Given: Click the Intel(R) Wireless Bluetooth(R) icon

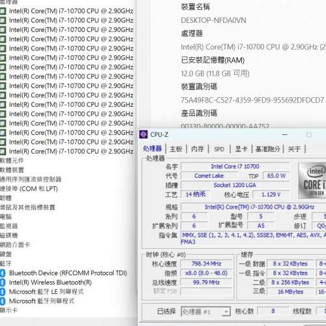Looking at the screenshot, I should 3,282.
